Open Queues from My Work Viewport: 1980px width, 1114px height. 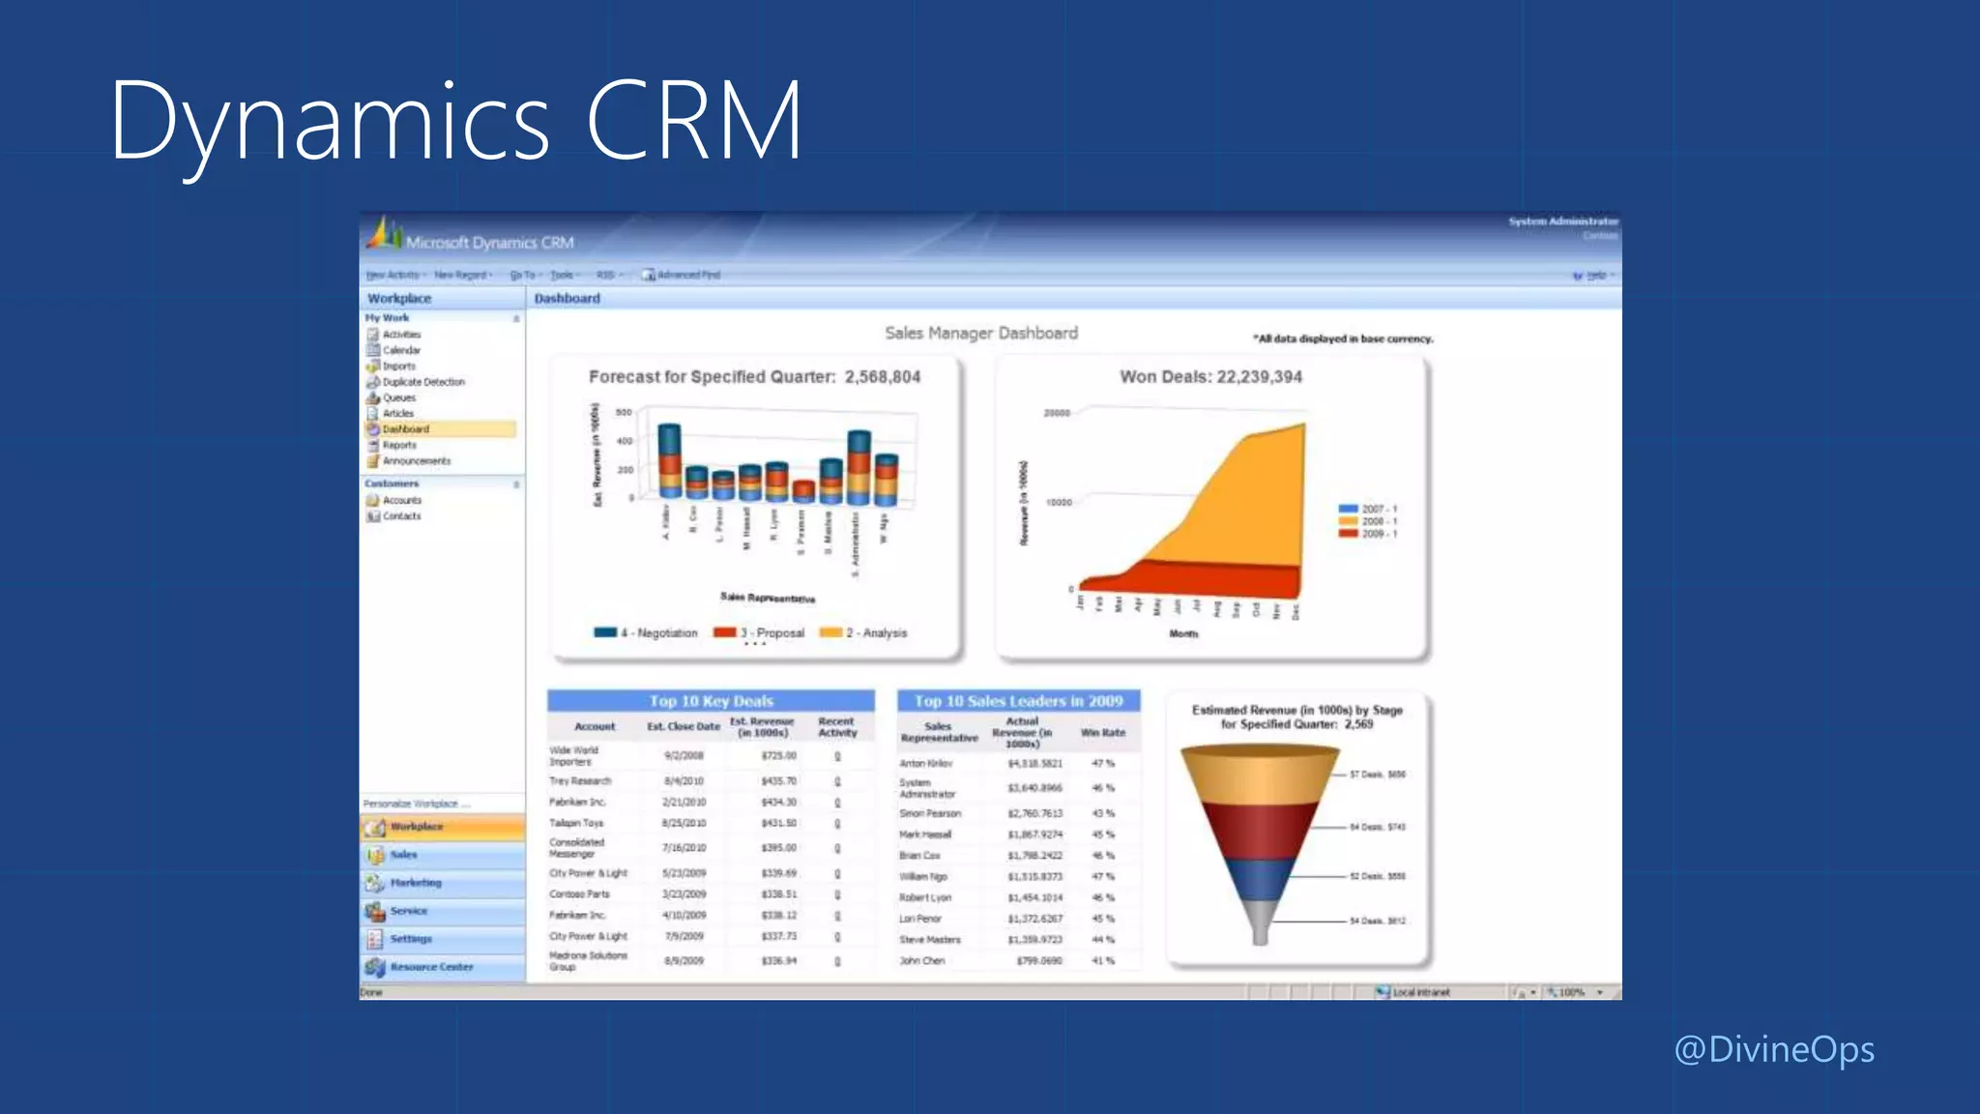click(398, 397)
